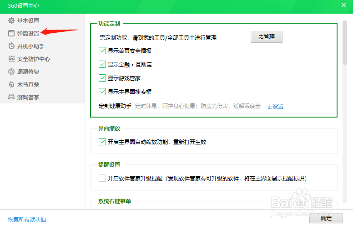Uncheck 开启主界面自动缩放功能 checkbox
The width and height of the screenshot is (353, 226).
click(102, 142)
